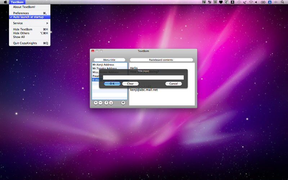Click the Pasteboard contents: header
The width and height of the screenshot is (288, 180).
click(161, 60)
